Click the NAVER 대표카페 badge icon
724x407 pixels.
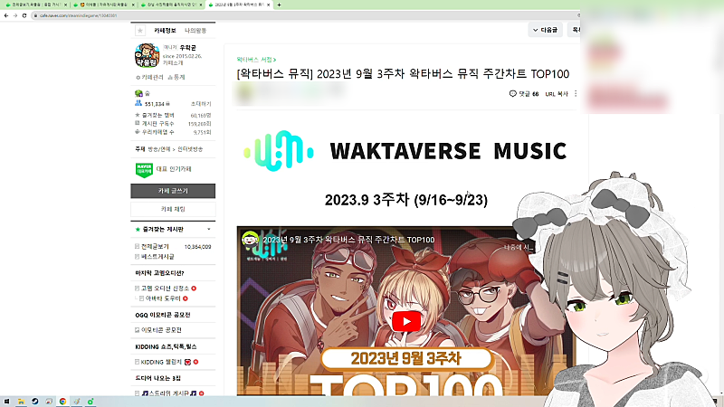point(144,169)
